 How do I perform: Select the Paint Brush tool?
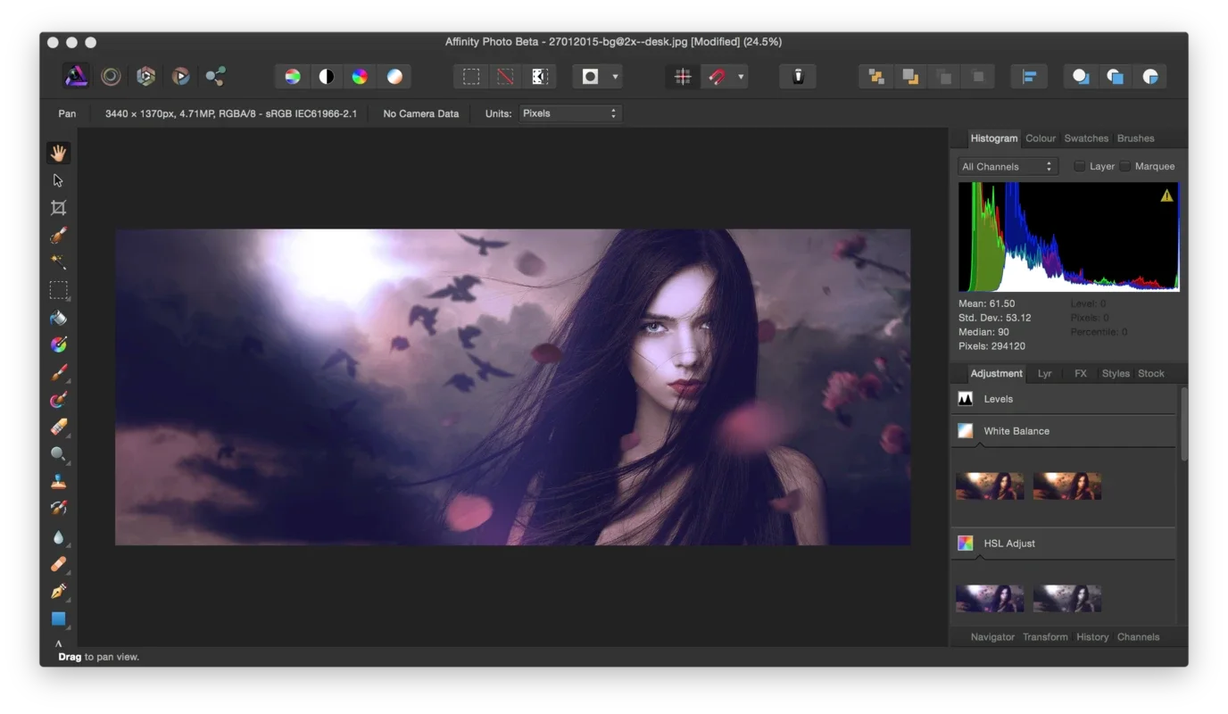pos(58,372)
